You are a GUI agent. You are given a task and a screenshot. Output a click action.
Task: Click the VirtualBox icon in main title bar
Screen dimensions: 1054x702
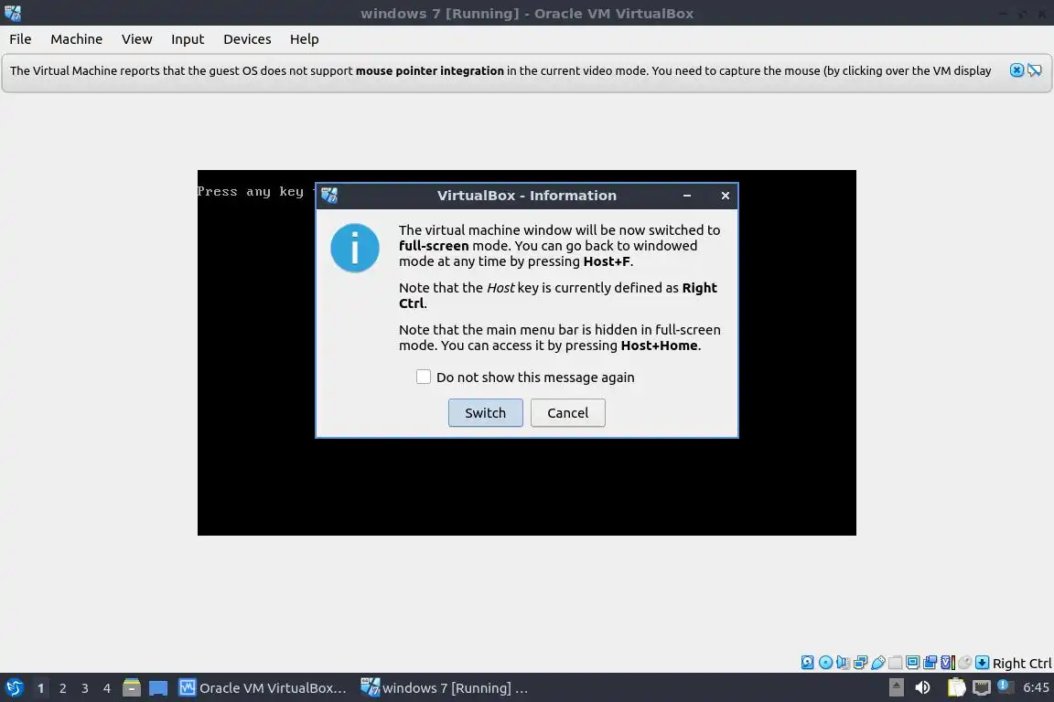13,13
